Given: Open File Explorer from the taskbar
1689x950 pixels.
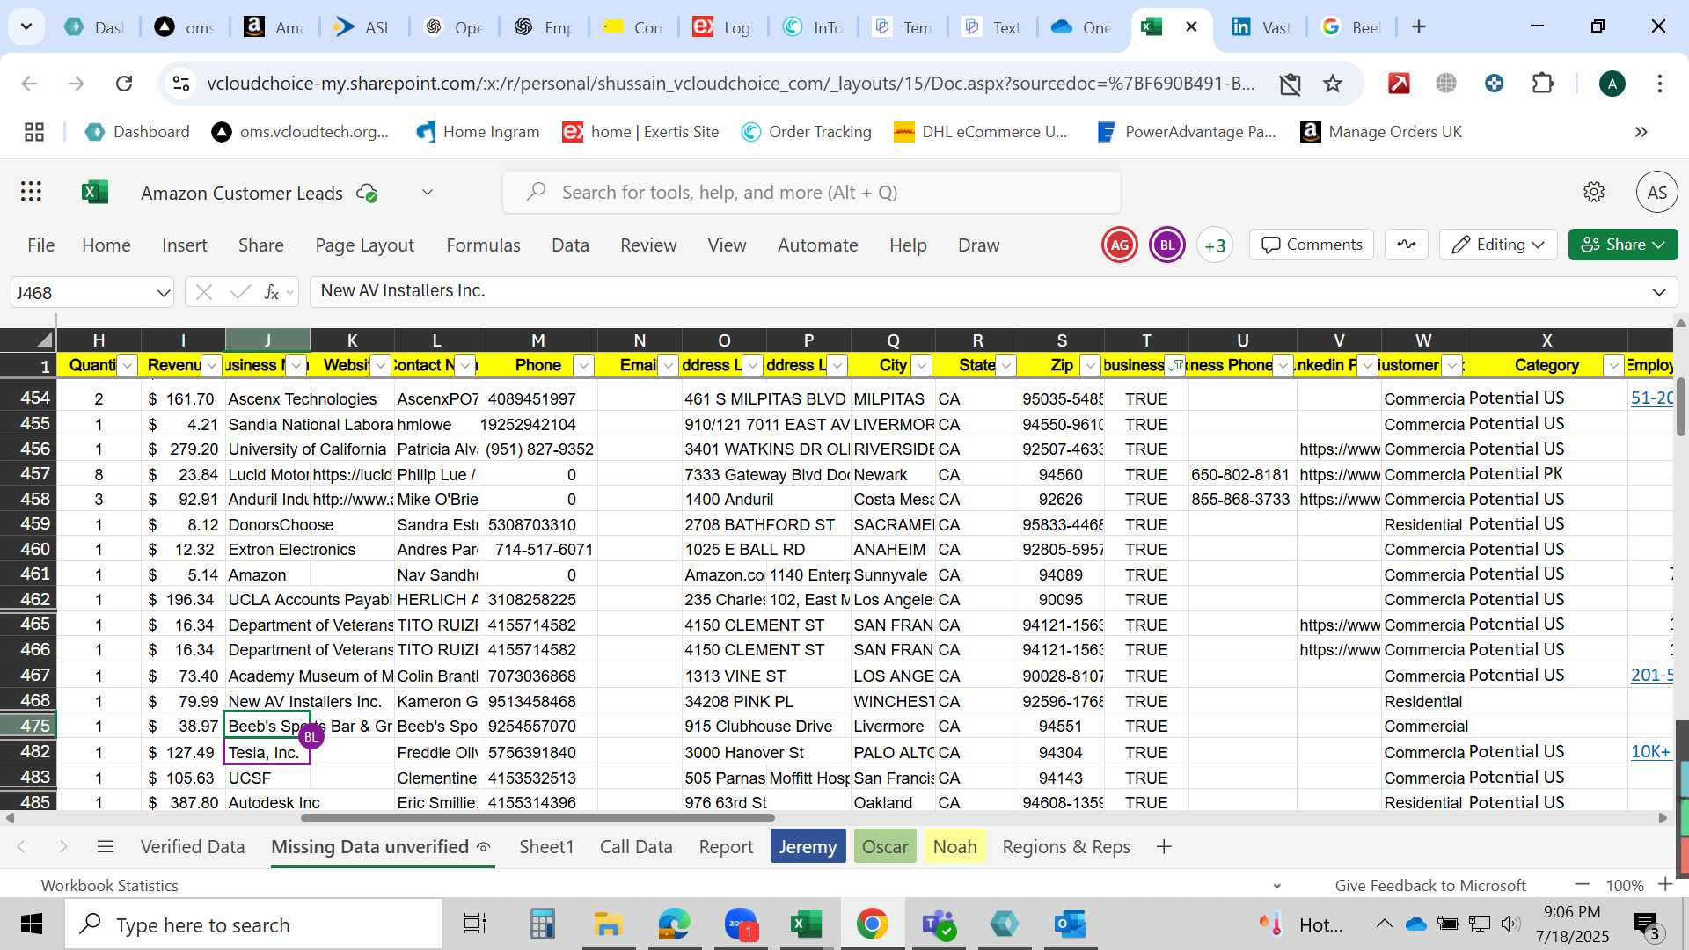Looking at the screenshot, I should pos(608,924).
